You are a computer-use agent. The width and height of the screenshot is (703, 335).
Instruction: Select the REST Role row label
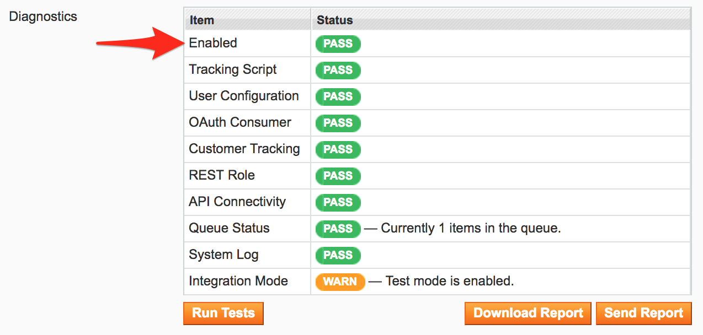point(222,175)
